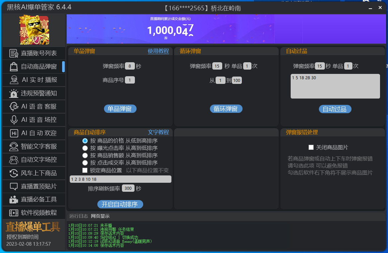The height and width of the screenshot is (253, 388).
Task: Select sort by 点击成交率 从高到低
Action: [x=85, y=163]
